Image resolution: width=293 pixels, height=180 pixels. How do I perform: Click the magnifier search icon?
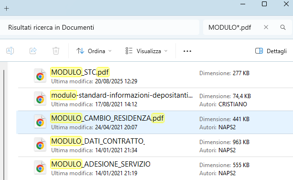click(x=283, y=27)
